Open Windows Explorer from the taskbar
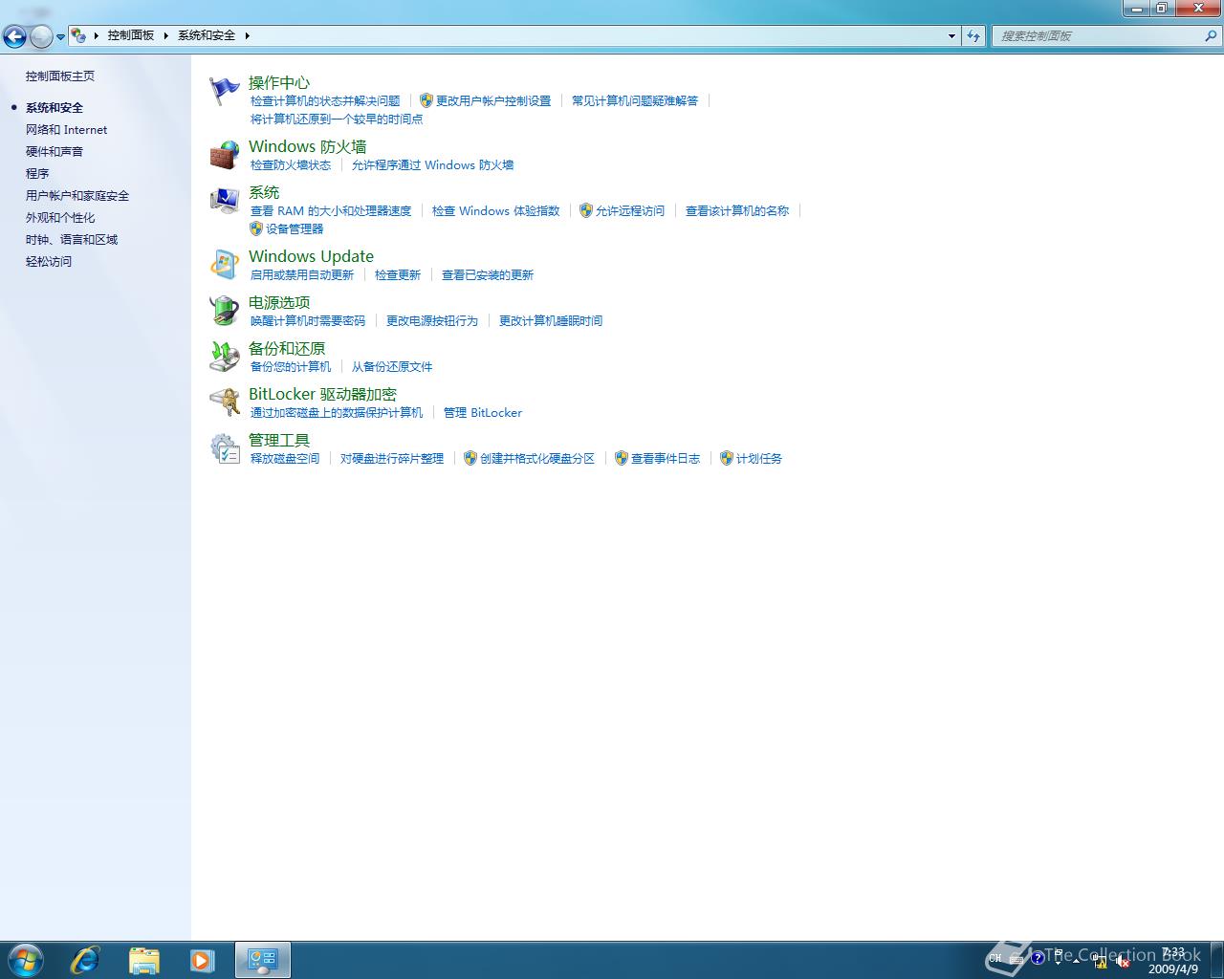 coord(144,960)
